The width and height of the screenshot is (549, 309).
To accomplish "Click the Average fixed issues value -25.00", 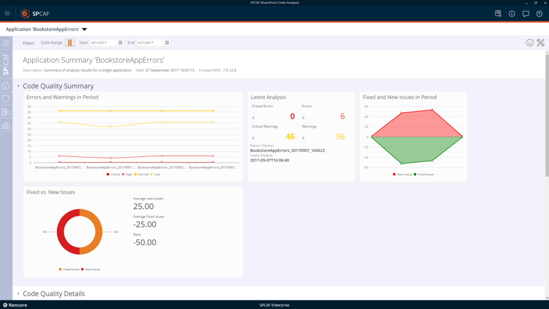I will point(145,225).
